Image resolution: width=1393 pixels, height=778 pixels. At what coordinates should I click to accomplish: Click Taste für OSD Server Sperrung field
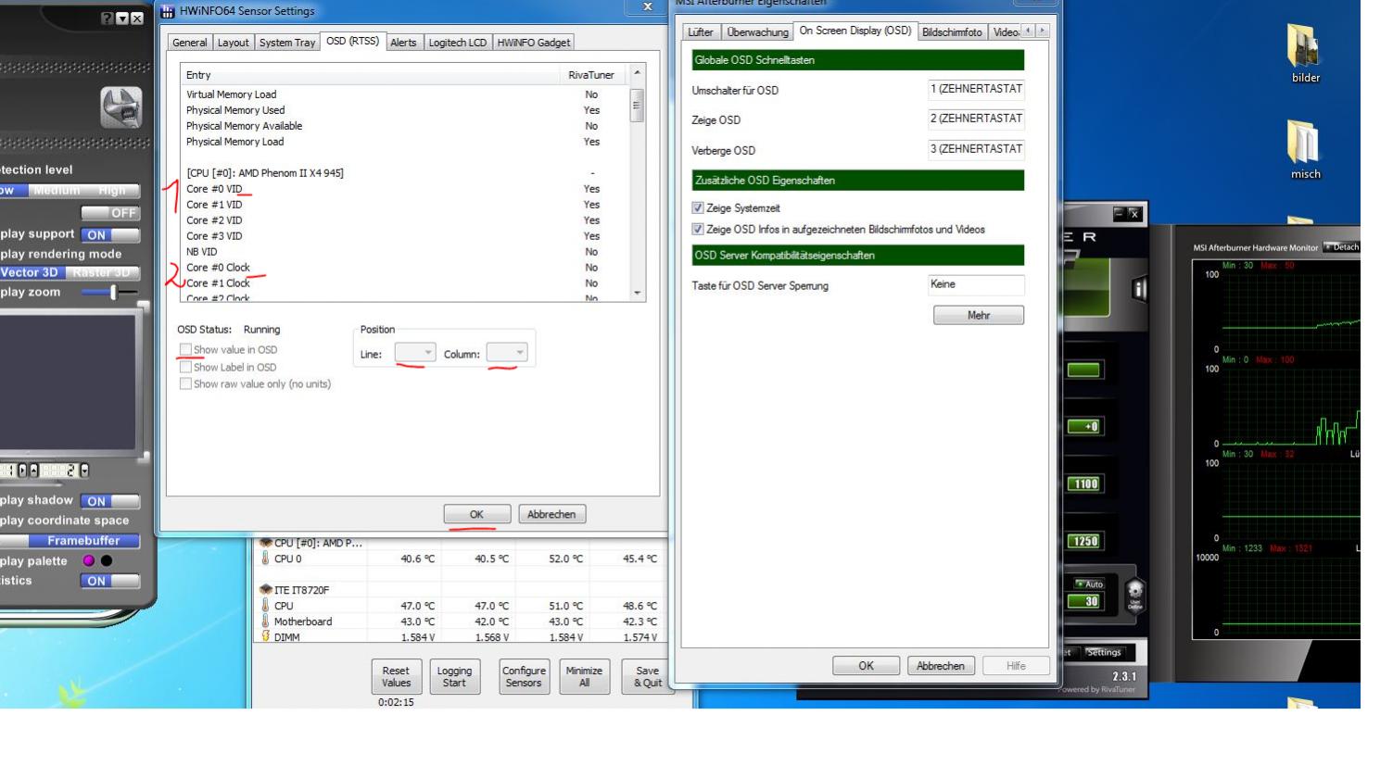click(x=976, y=284)
